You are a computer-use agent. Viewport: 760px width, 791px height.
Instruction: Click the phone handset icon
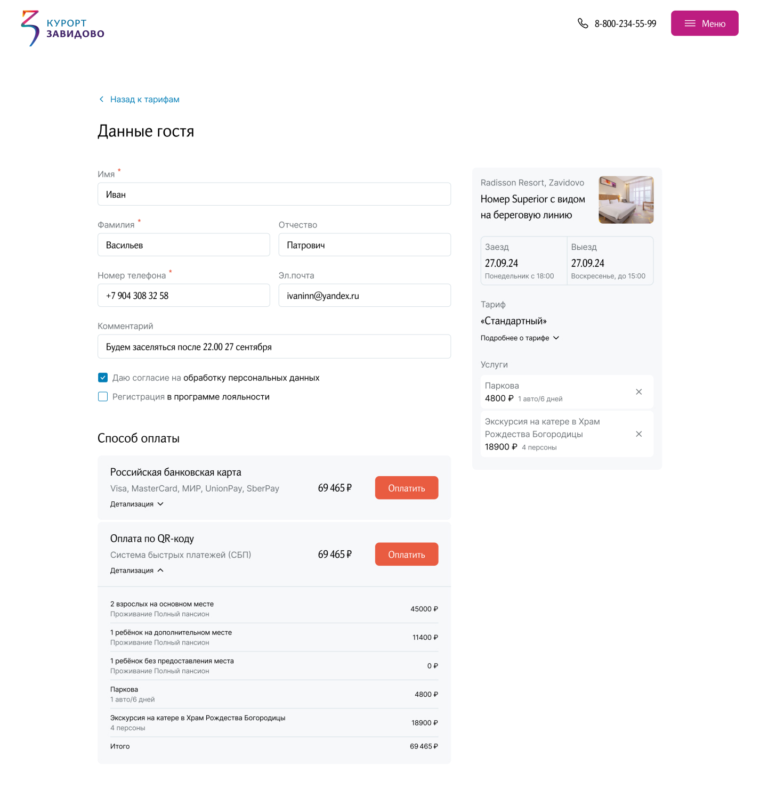point(583,23)
